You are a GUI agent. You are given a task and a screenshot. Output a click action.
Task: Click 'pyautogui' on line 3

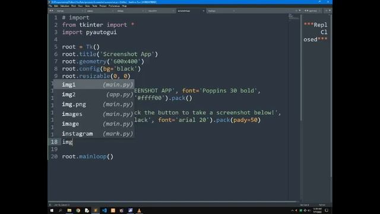[x=102, y=32]
